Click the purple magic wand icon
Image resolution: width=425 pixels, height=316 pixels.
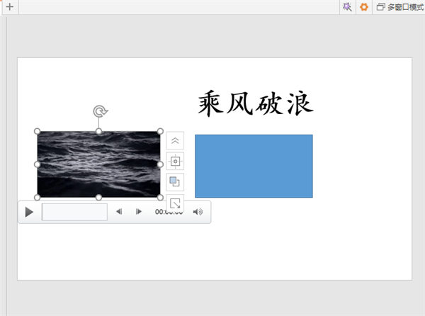(347, 7)
